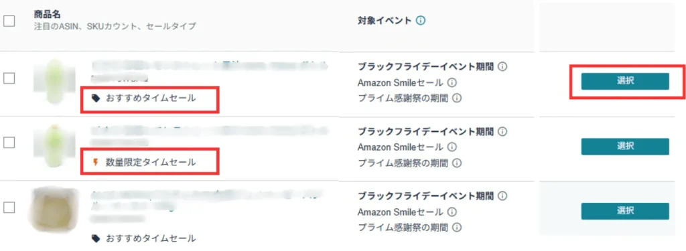Toggle the select-all checkbox in header
Screen dimensions: 686x251
[9, 21]
